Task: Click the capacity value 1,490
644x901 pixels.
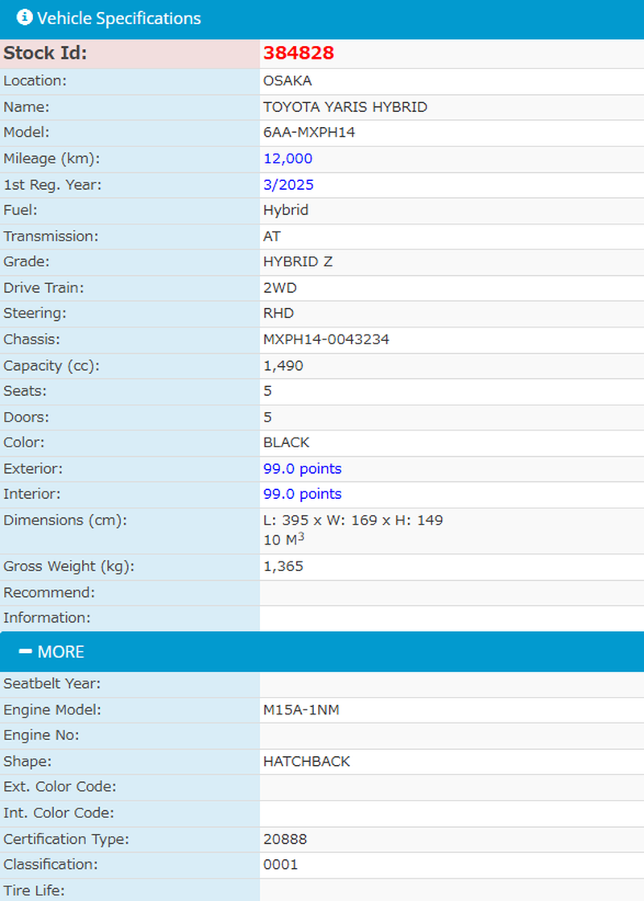Action: [x=283, y=366]
